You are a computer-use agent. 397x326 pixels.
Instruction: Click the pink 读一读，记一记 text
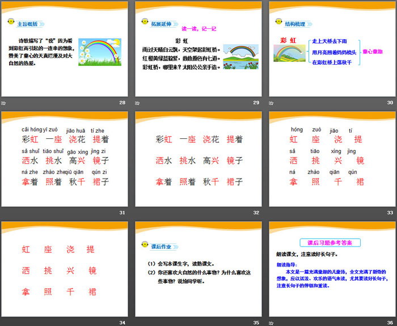[x=199, y=29]
